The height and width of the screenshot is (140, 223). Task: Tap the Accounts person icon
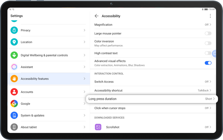[x=14, y=92]
